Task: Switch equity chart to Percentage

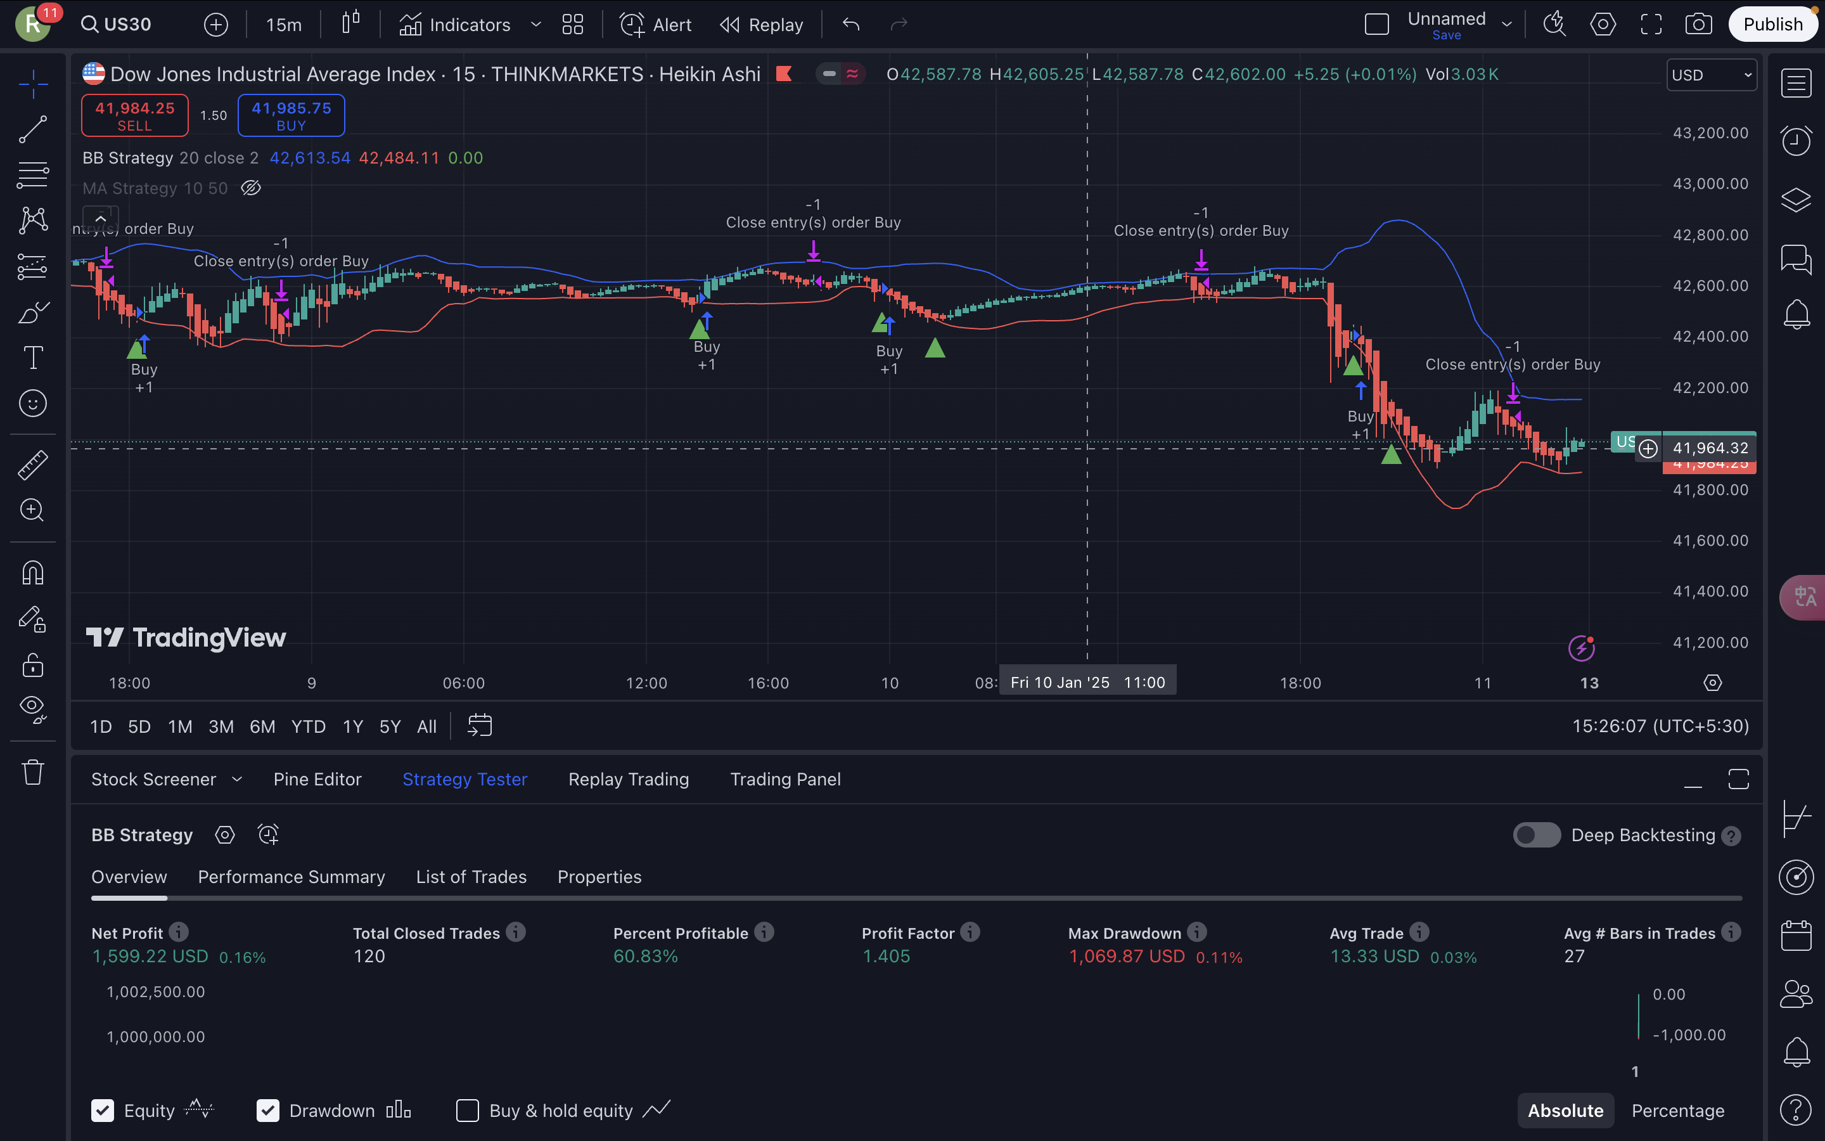Action: tap(1678, 1110)
